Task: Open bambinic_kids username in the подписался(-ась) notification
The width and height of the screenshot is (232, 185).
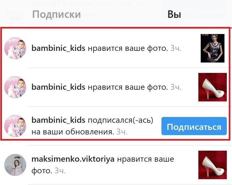Action: [58, 120]
